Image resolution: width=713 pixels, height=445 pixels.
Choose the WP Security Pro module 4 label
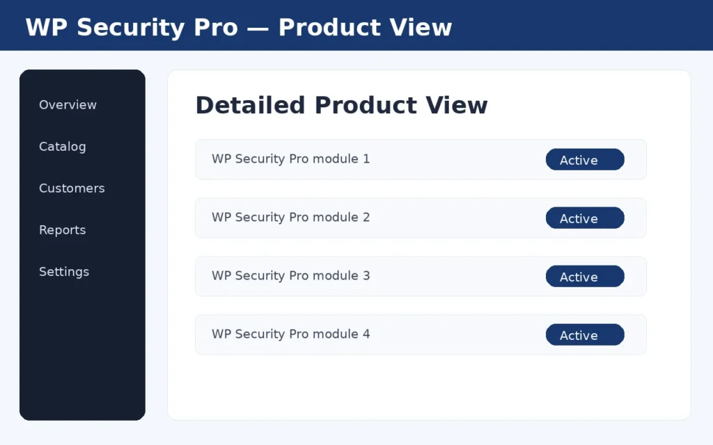point(290,334)
